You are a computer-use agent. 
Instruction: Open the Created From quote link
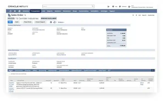point(12,55)
